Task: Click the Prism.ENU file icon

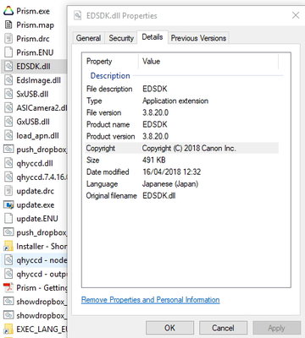Action: 8,52
